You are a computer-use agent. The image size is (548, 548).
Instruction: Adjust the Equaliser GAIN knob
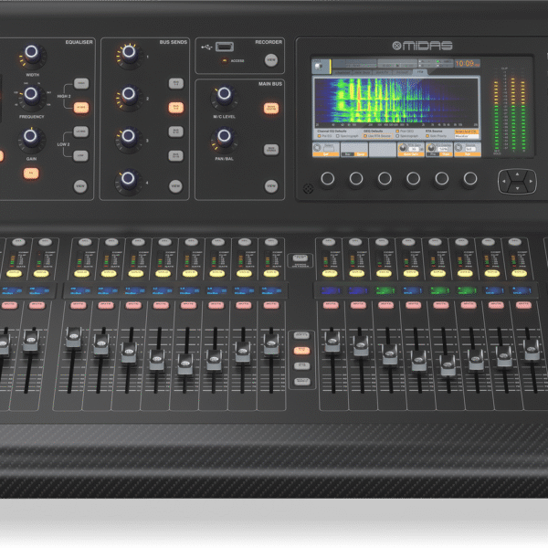[x=31, y=139]
